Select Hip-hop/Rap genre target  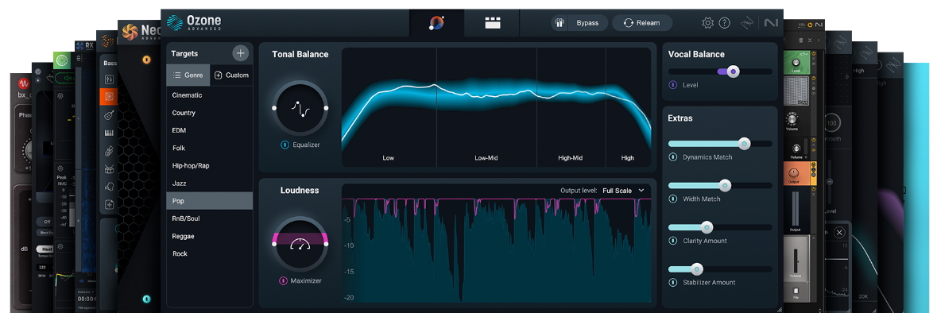click(x=209, y=165)
